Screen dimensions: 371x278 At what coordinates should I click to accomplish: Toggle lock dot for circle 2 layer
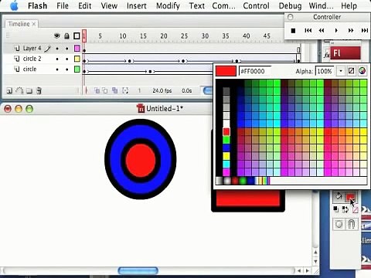tap(67, 59)
